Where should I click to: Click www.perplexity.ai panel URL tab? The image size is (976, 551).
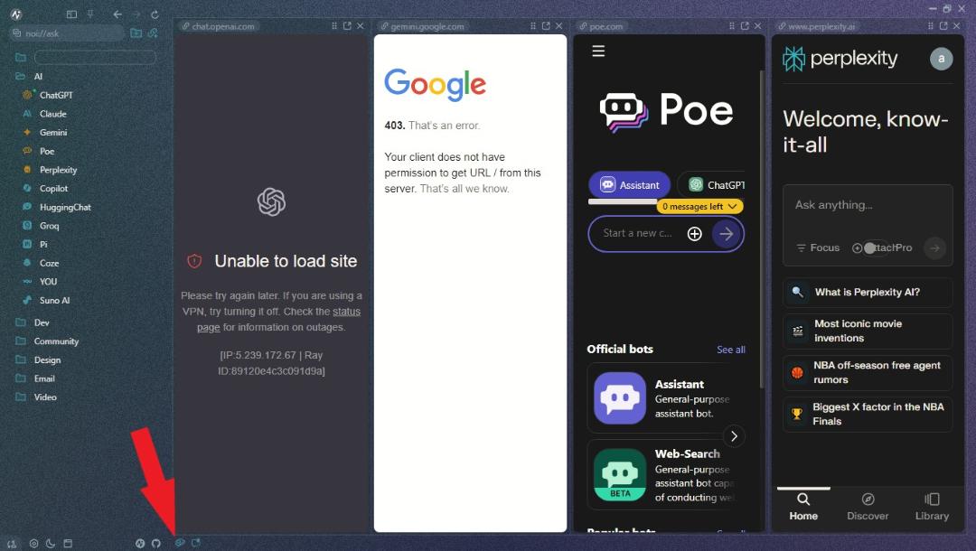[817, 26]
